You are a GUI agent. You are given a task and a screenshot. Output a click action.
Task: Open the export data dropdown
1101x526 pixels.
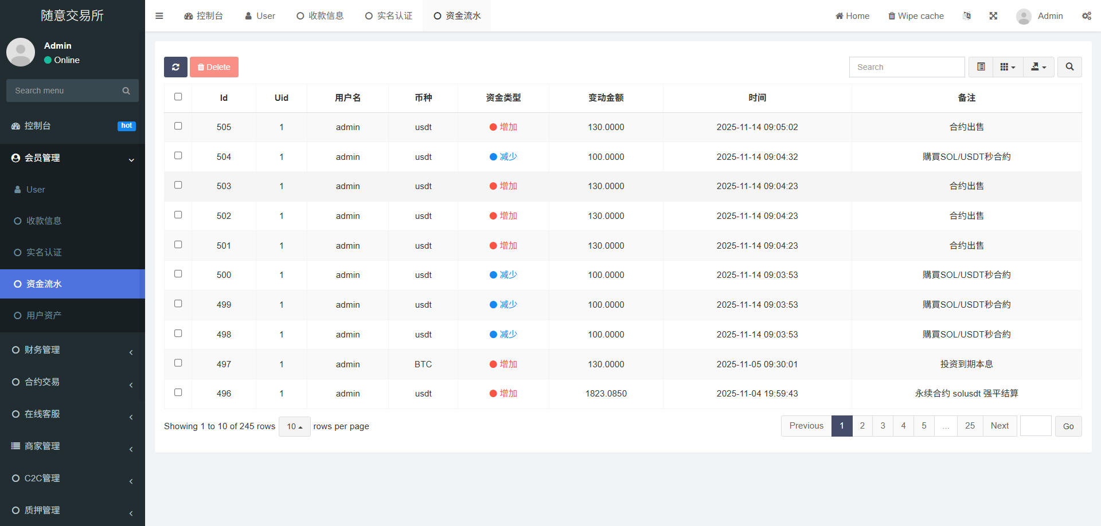point(1038,67)
